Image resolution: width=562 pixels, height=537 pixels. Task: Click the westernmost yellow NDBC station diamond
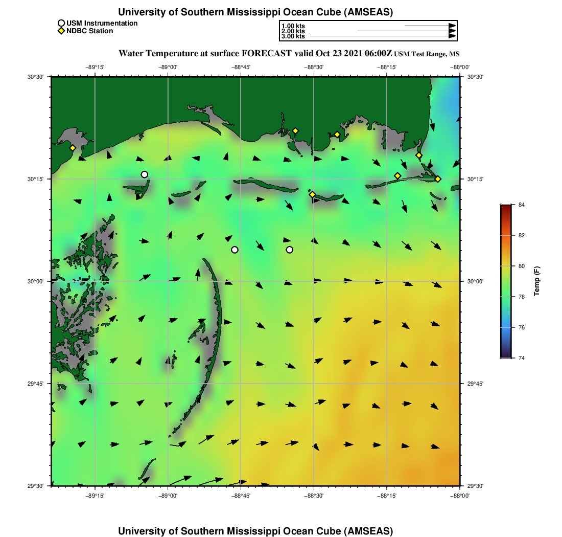click(73, 148)
